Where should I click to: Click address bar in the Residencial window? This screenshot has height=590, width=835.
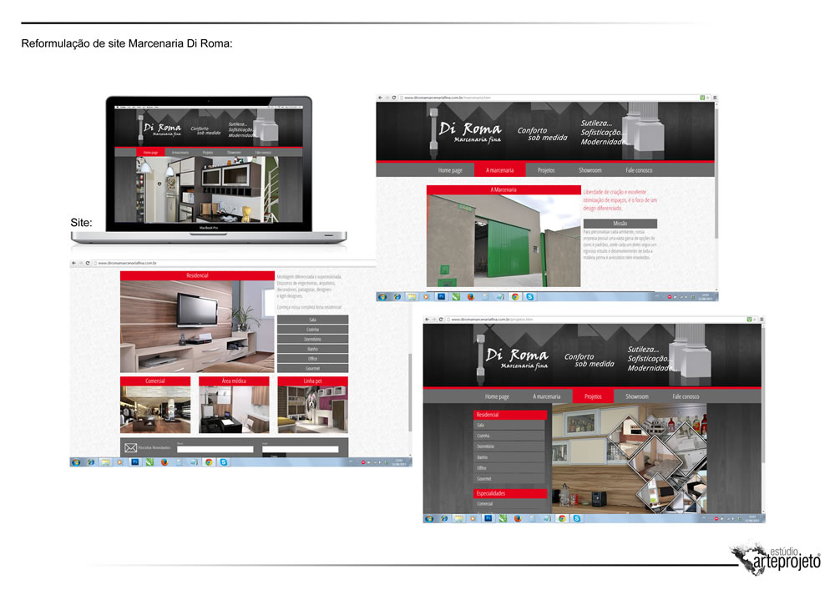pos(235,264)
